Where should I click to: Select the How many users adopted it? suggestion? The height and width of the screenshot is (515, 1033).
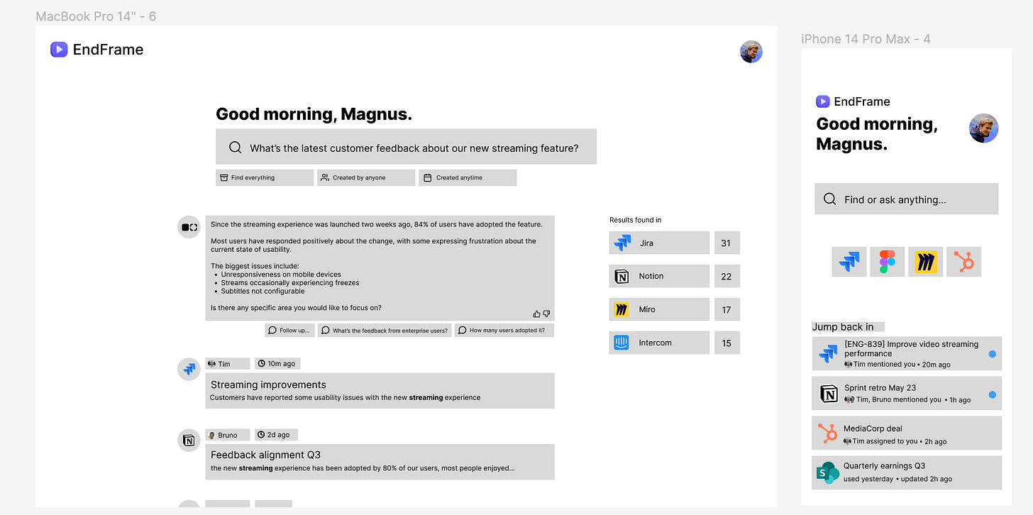coord(504,331)
